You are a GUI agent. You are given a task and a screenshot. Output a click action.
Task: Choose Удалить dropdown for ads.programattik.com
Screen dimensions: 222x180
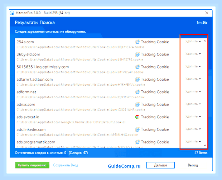coord(193,141)
